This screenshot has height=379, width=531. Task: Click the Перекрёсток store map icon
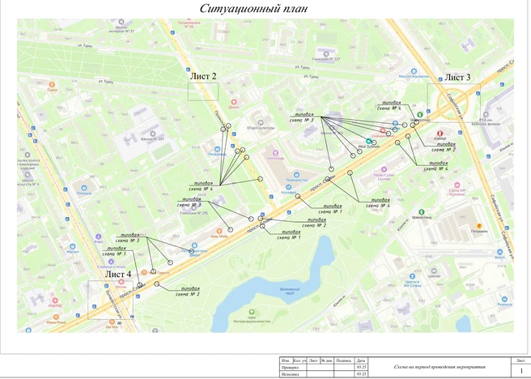click(296, 175)
